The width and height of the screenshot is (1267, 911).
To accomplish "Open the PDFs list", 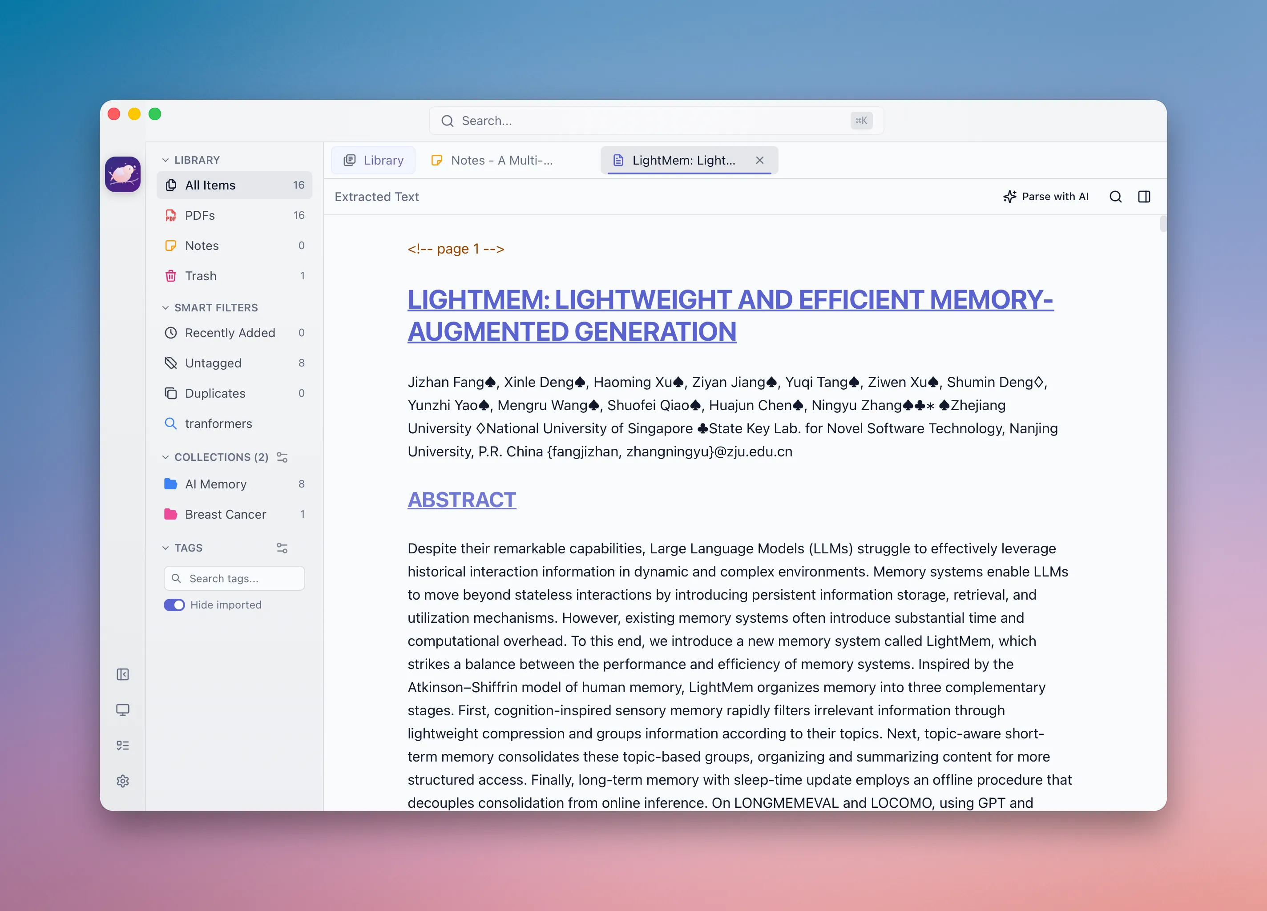I will coord(234,216).
